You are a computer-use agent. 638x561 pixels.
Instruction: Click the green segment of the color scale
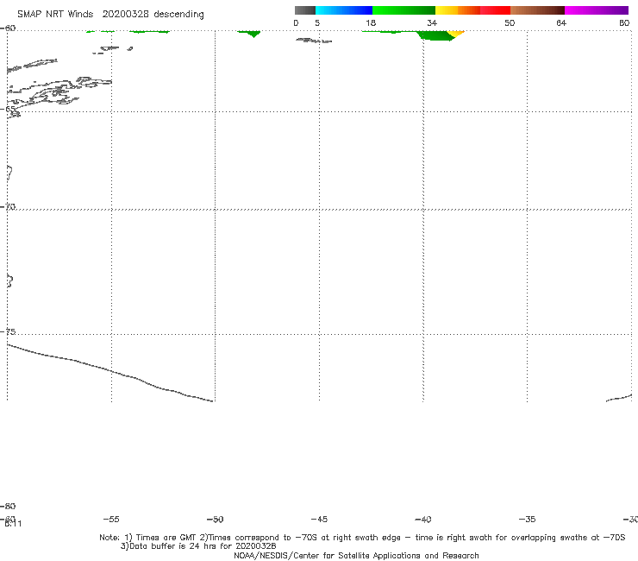403,10
